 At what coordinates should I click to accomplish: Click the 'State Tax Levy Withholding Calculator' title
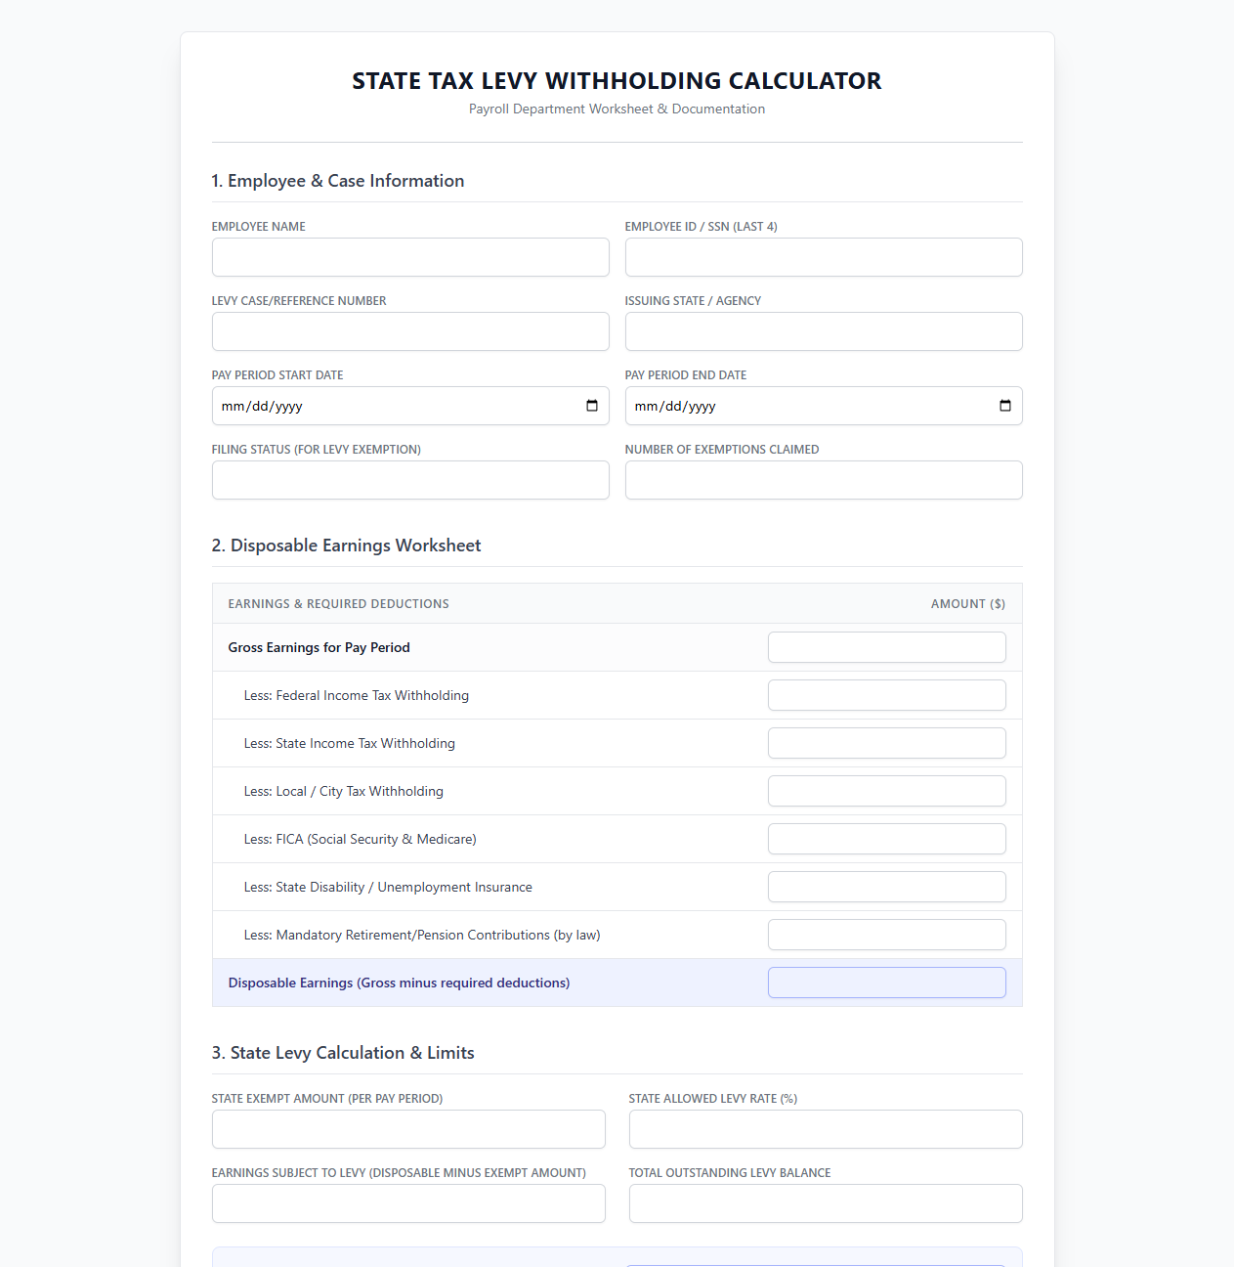(x=617, y=80)
